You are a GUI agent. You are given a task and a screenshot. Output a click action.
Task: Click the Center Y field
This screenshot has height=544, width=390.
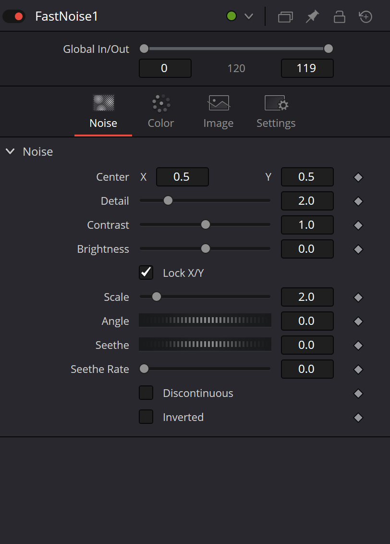307,177
